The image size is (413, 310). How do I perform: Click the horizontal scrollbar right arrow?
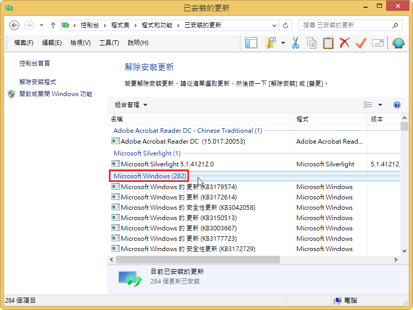click(x=395, y=260)
